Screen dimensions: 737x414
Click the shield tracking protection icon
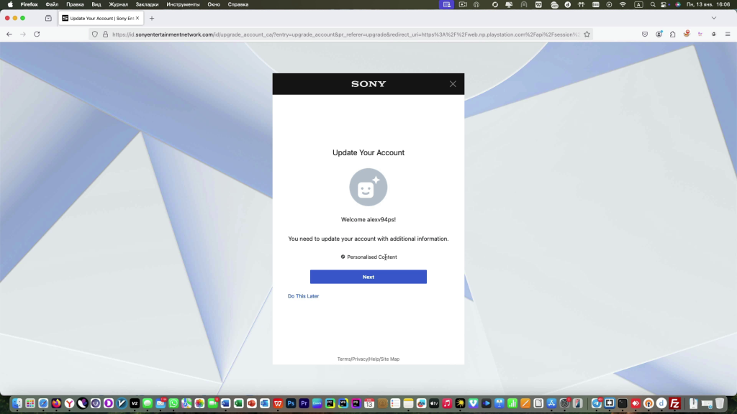95,34
